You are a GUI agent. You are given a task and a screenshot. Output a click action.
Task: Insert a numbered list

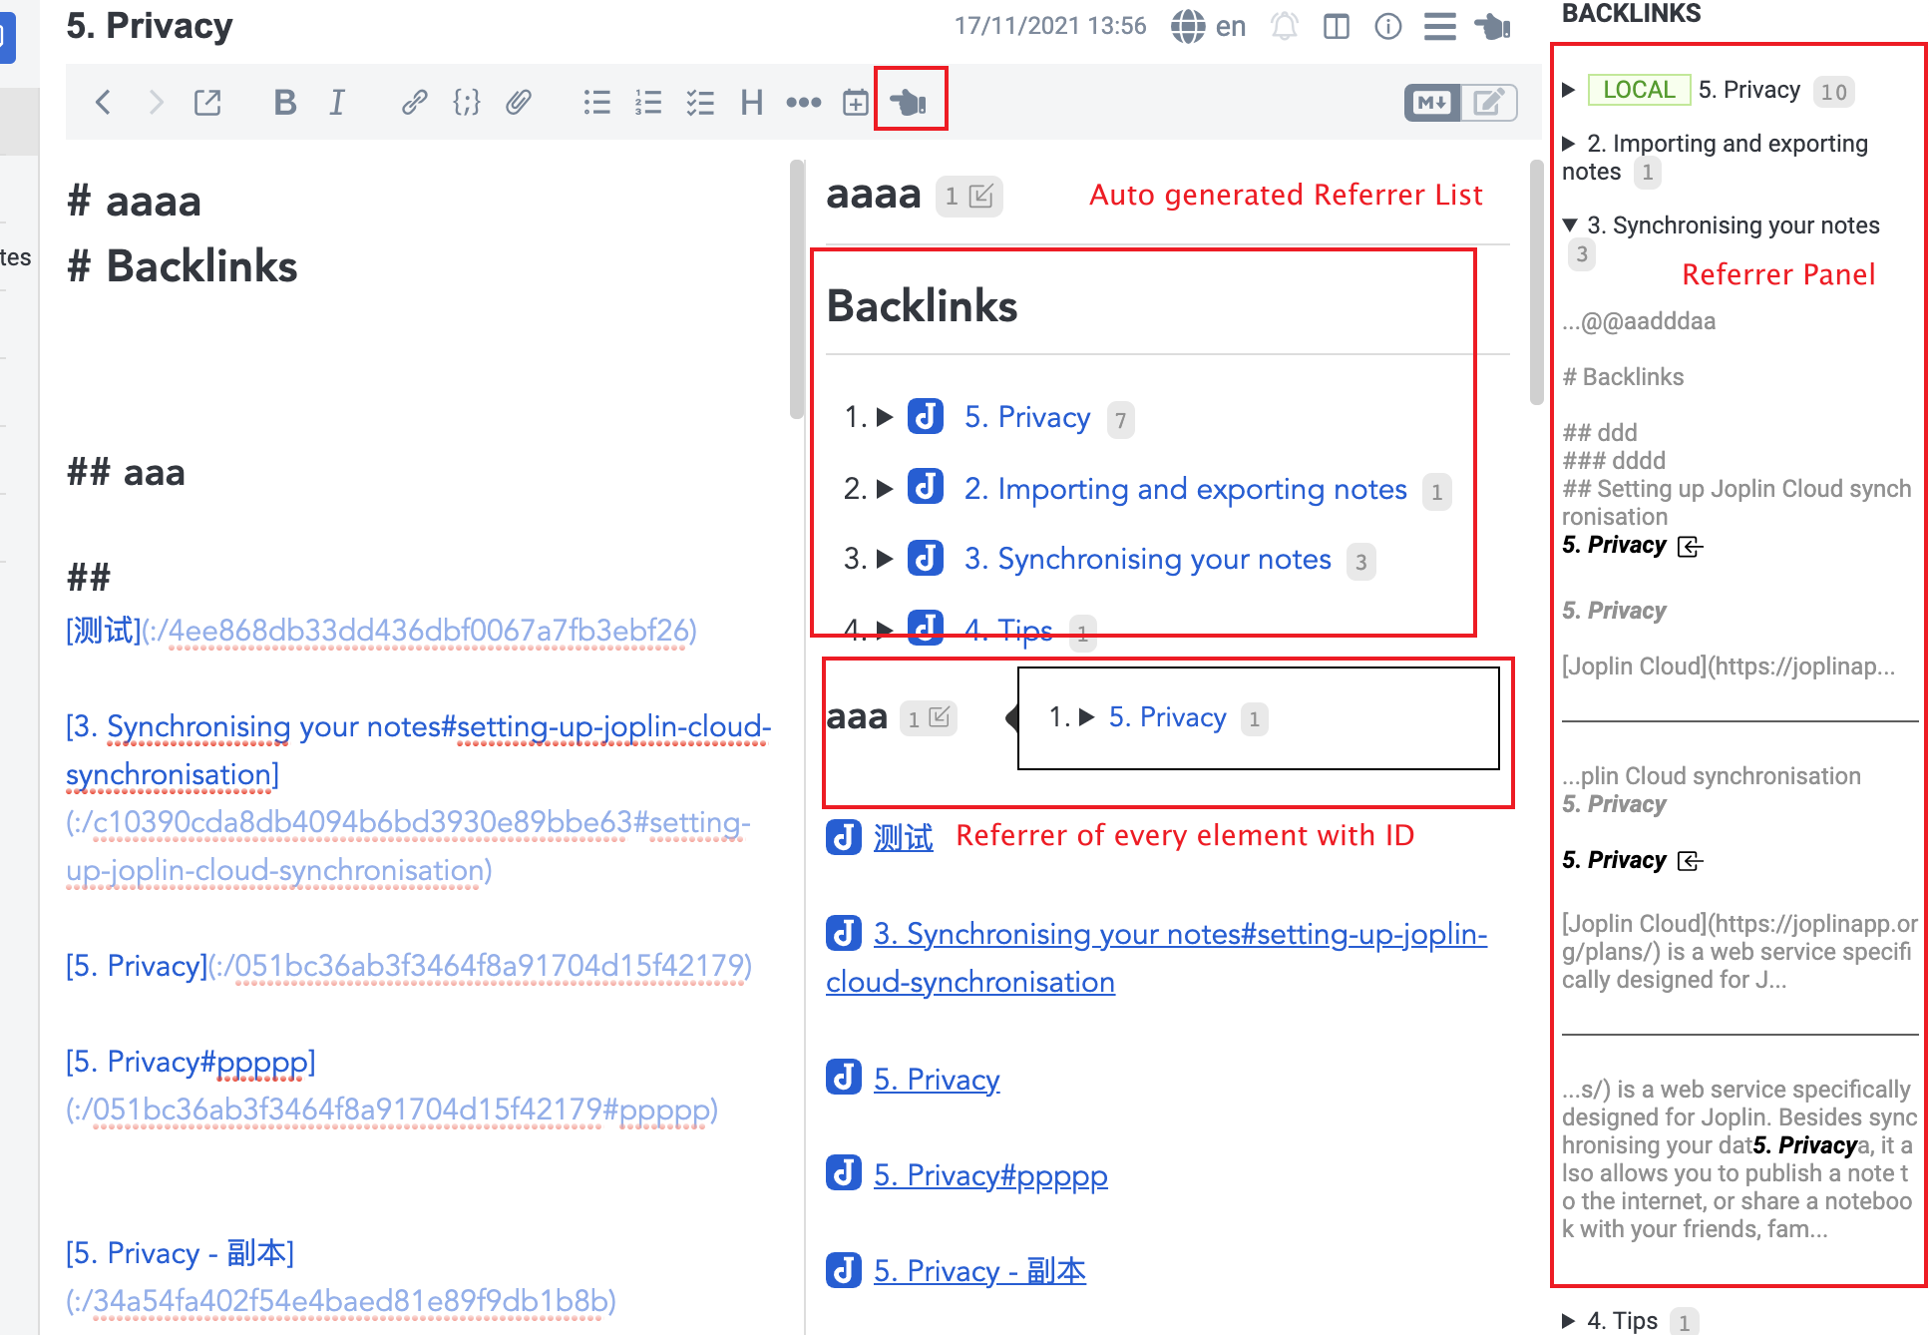[648, 102]
